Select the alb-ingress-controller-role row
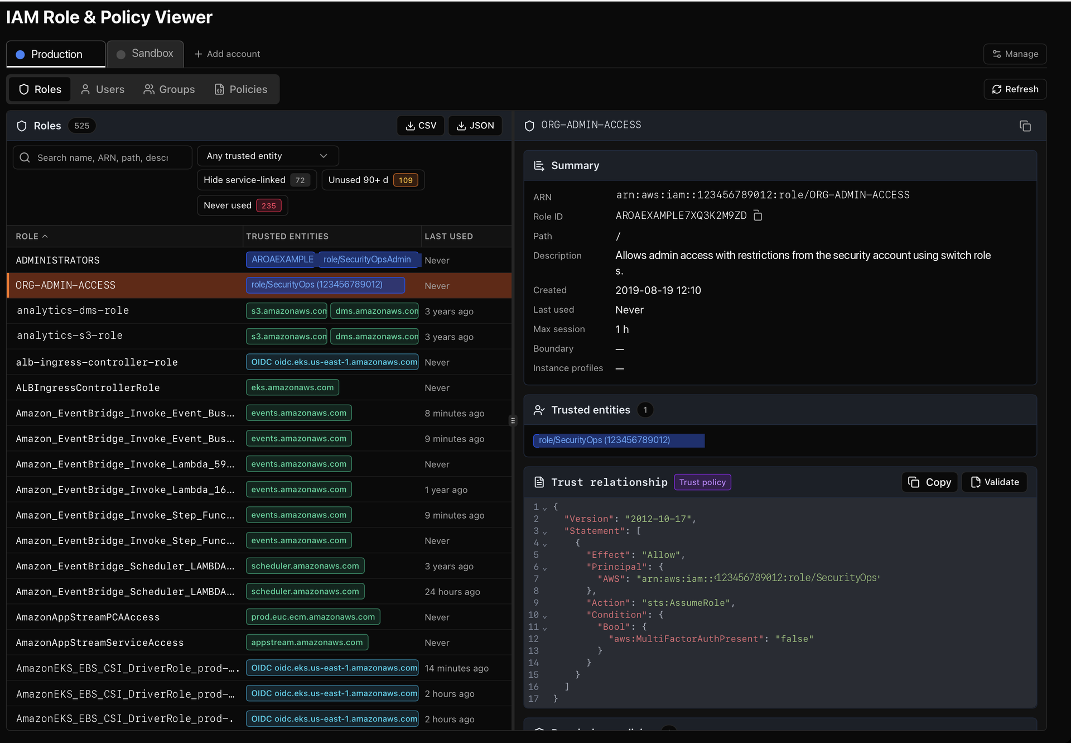This screenshot has height=743, width=1071. (259, 362)
